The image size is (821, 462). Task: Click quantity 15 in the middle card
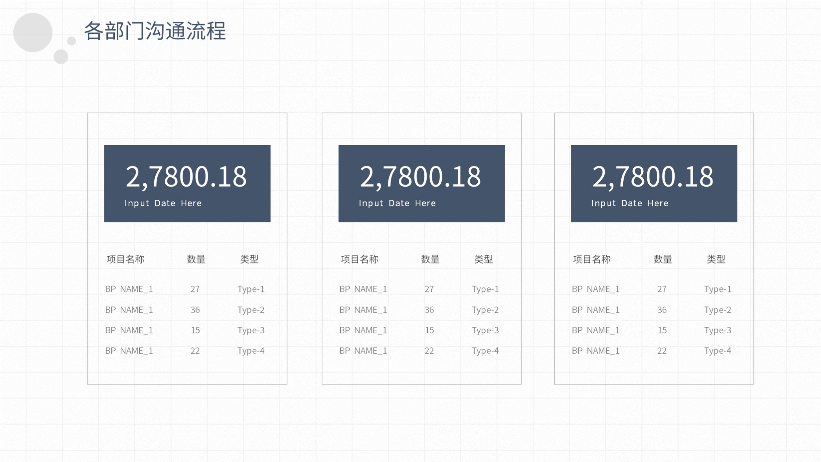[x=429, y=331]
